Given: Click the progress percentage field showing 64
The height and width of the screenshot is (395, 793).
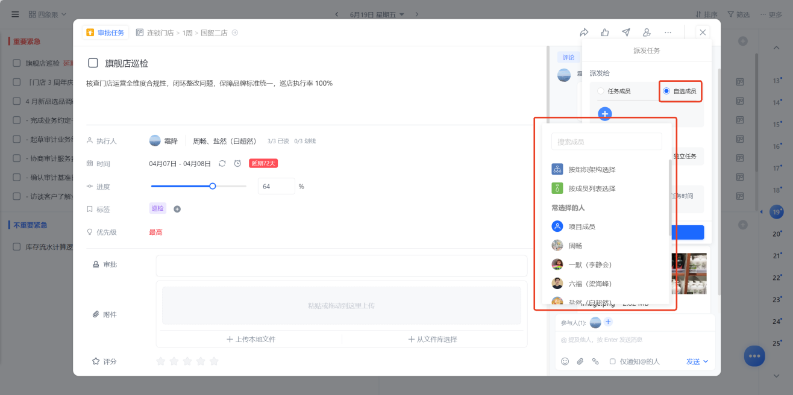Looking at the screenshot, I should pyautogui.click(x=276, y=186).
